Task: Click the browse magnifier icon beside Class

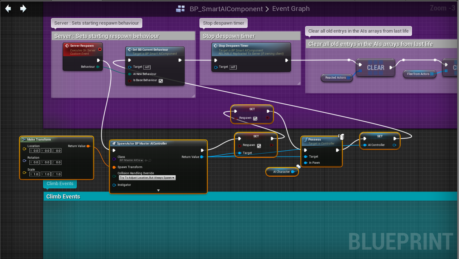Action: pyautogui.click(x=150, y=160)
